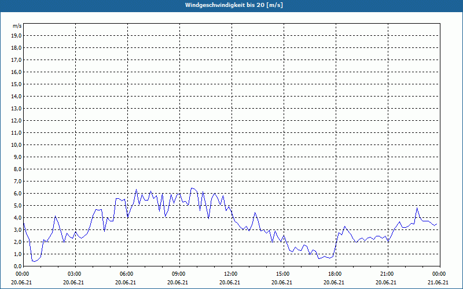Click the '1,0' y-axis label
Image resolution: width=463 pixels, height=289 pixels.
pos(17,254)
